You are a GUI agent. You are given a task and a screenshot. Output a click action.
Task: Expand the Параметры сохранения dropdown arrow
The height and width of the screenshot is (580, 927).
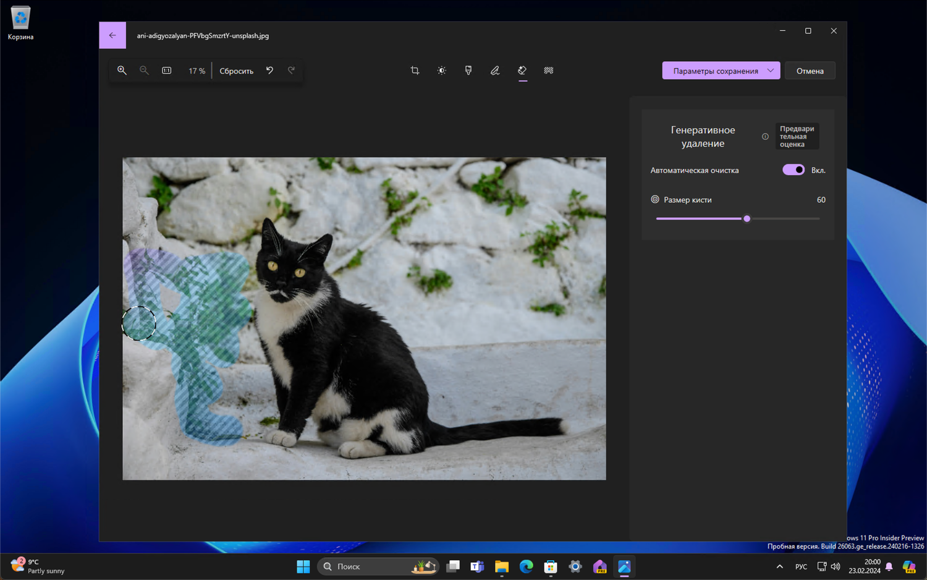[x=771, y=70]
